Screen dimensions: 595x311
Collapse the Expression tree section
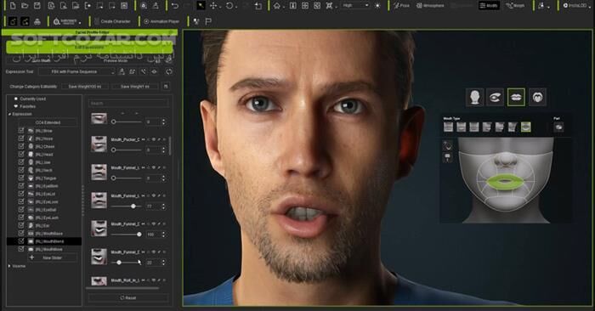tap(10, 114)
